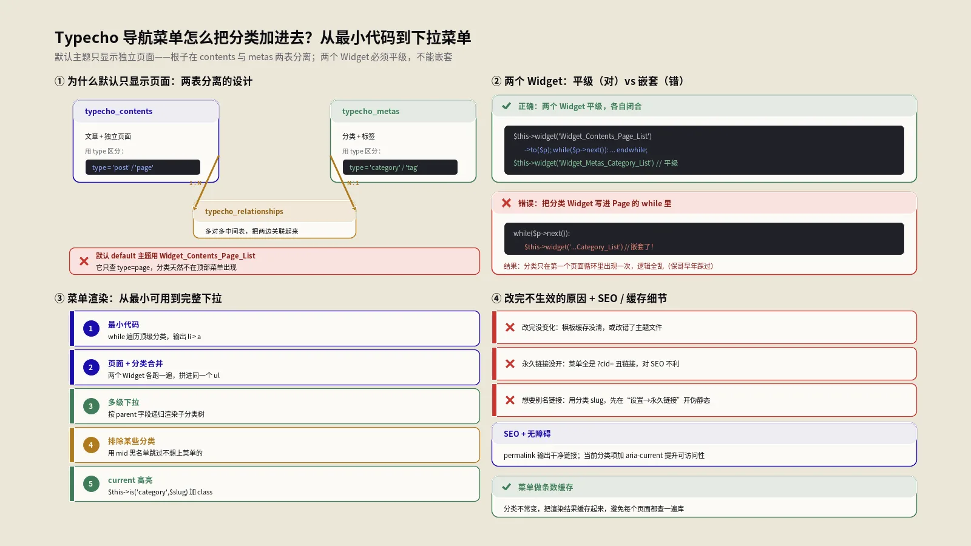The width and height of the screenshot is (971, 546).
Task: Click the 结果：分类只在第一个页面循环里出现一次 note
Action: click(x=609, y=266)
